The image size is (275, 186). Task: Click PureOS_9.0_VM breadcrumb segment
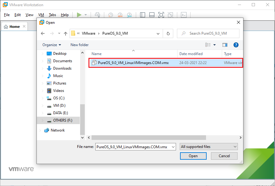pyautogui.click(x=115, y=33)
